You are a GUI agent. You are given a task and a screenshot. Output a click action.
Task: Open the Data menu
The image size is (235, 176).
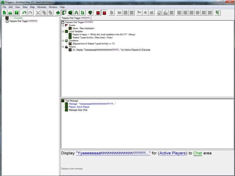click(25, 7)
